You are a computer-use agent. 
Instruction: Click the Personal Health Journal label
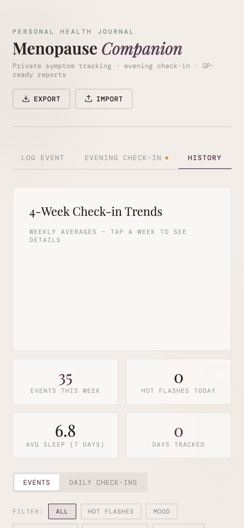(x=73, y=31)
